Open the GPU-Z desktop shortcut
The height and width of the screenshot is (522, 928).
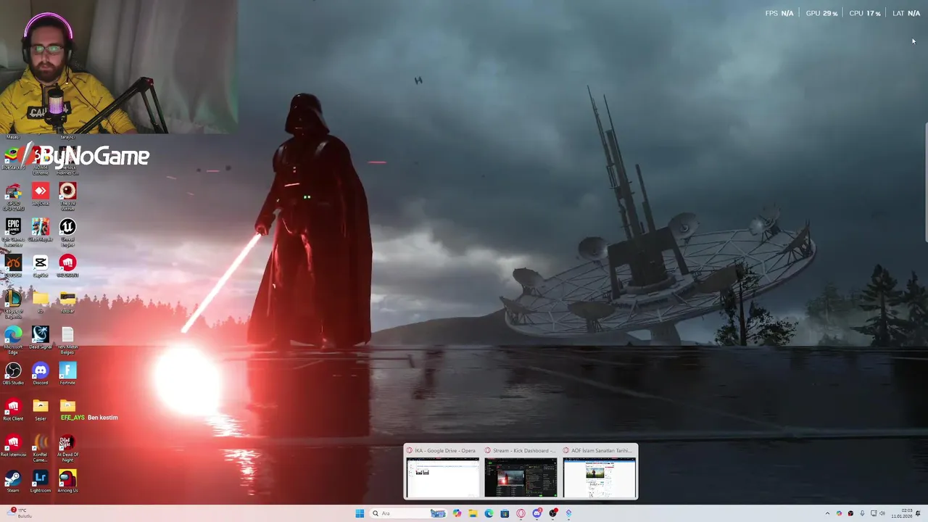13,196
